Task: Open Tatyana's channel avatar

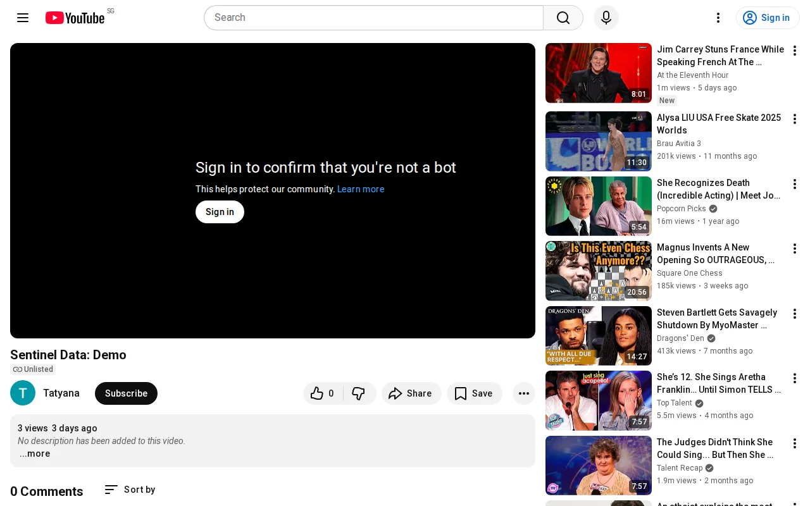Action: coord(23,393)
